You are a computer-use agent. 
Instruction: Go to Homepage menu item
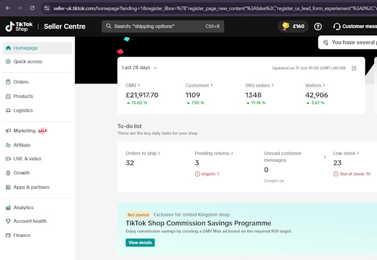pyautogui.click(x=37, y=48)
